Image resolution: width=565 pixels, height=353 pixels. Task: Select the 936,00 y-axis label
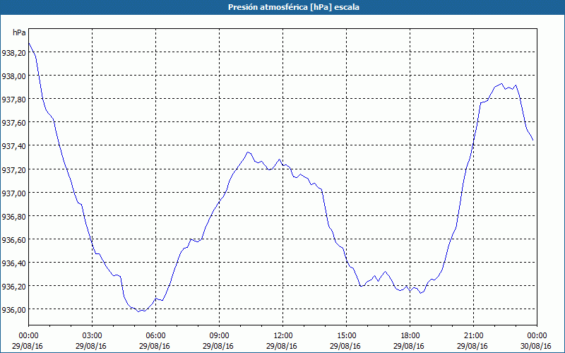coord(13,310)
